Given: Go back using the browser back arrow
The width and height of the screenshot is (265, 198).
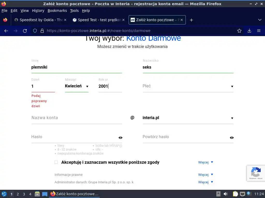Looking at the screenshot, I should point(6,31).
